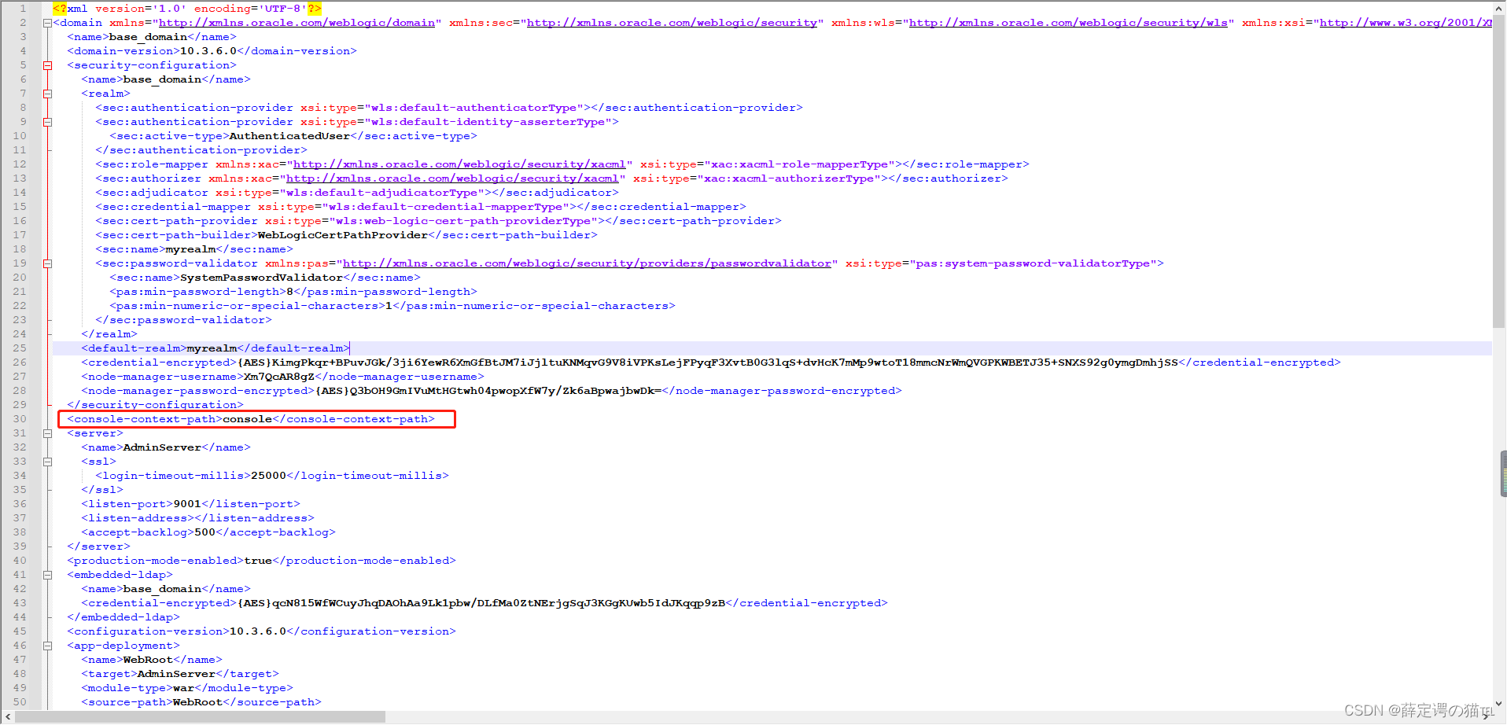Click the listen-port value 9001
Screen dimensions: 1507x725
[187, 504]
